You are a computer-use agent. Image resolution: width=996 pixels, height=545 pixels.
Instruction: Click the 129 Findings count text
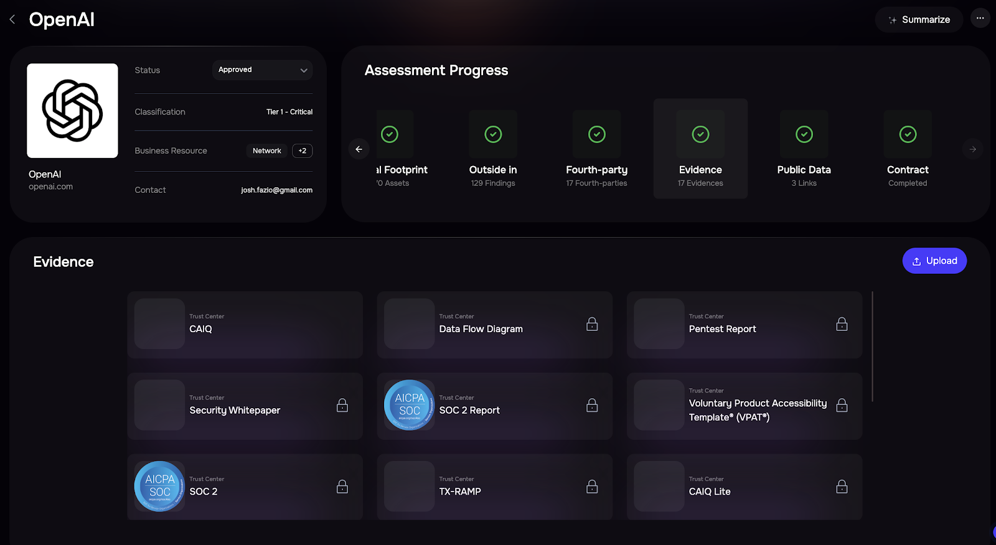point(493,184)
